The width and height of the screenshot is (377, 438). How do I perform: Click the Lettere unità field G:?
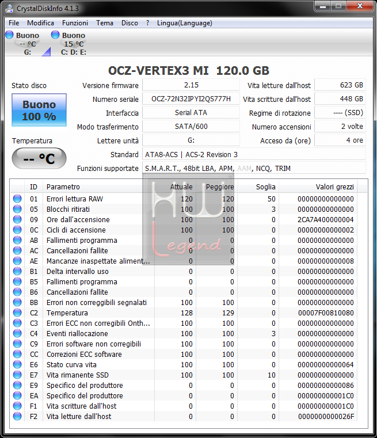[191, 140]
